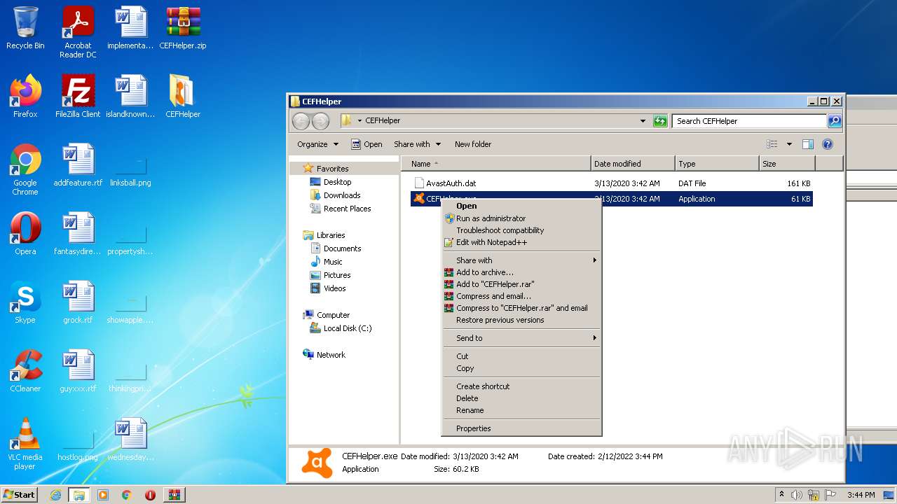The image size is (897, 504).
Task: Open Explorer help question mark icon
Action: [828, 144]
